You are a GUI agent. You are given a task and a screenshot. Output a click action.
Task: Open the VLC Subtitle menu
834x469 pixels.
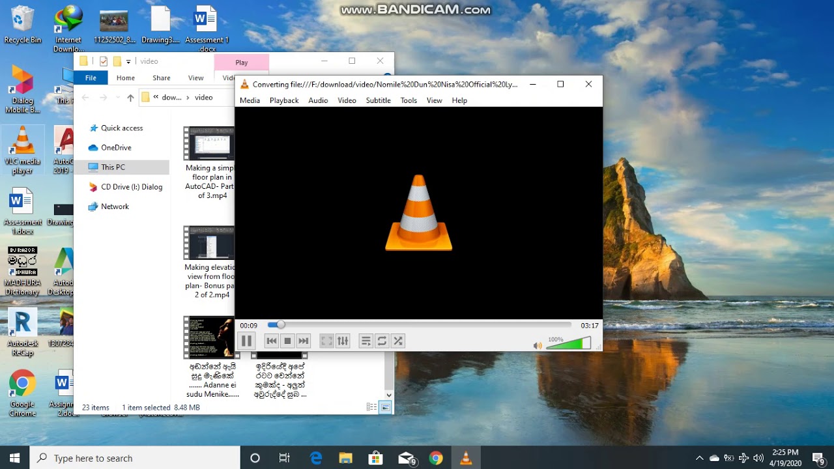[x=378, y=100]
